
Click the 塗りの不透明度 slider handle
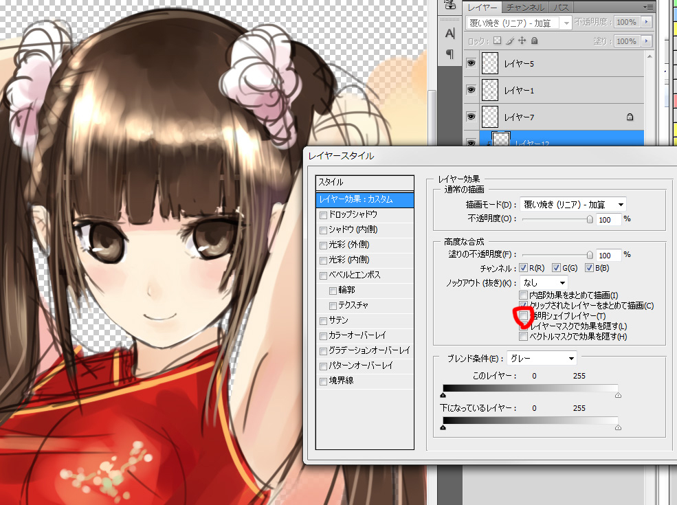[x=590, y=255]
